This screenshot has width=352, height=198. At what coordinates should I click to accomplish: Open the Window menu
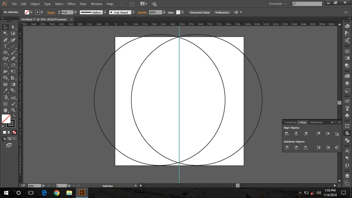coord(97,4)
